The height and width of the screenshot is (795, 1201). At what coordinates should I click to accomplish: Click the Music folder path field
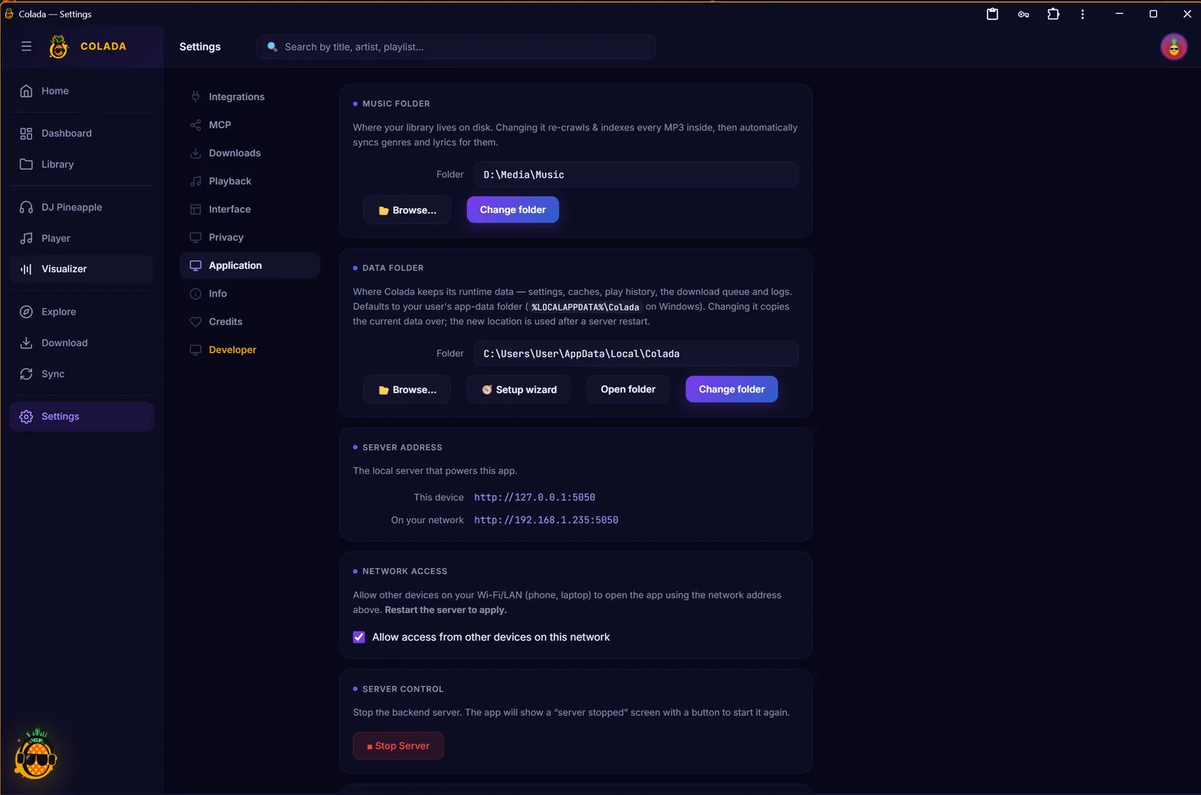(x=636, y=175)
